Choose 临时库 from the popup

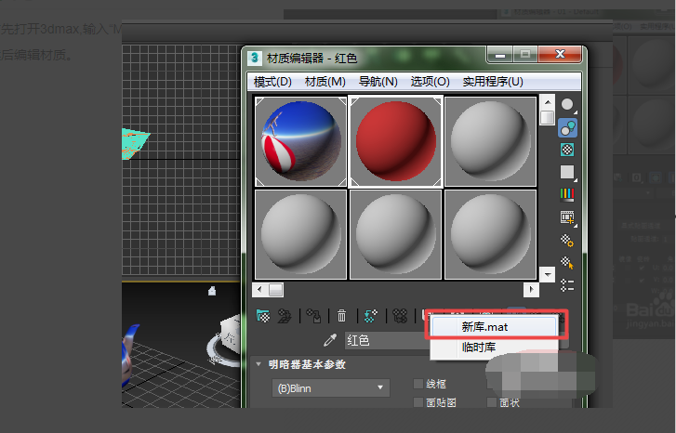pyautogui.click(x=494, y=348)
